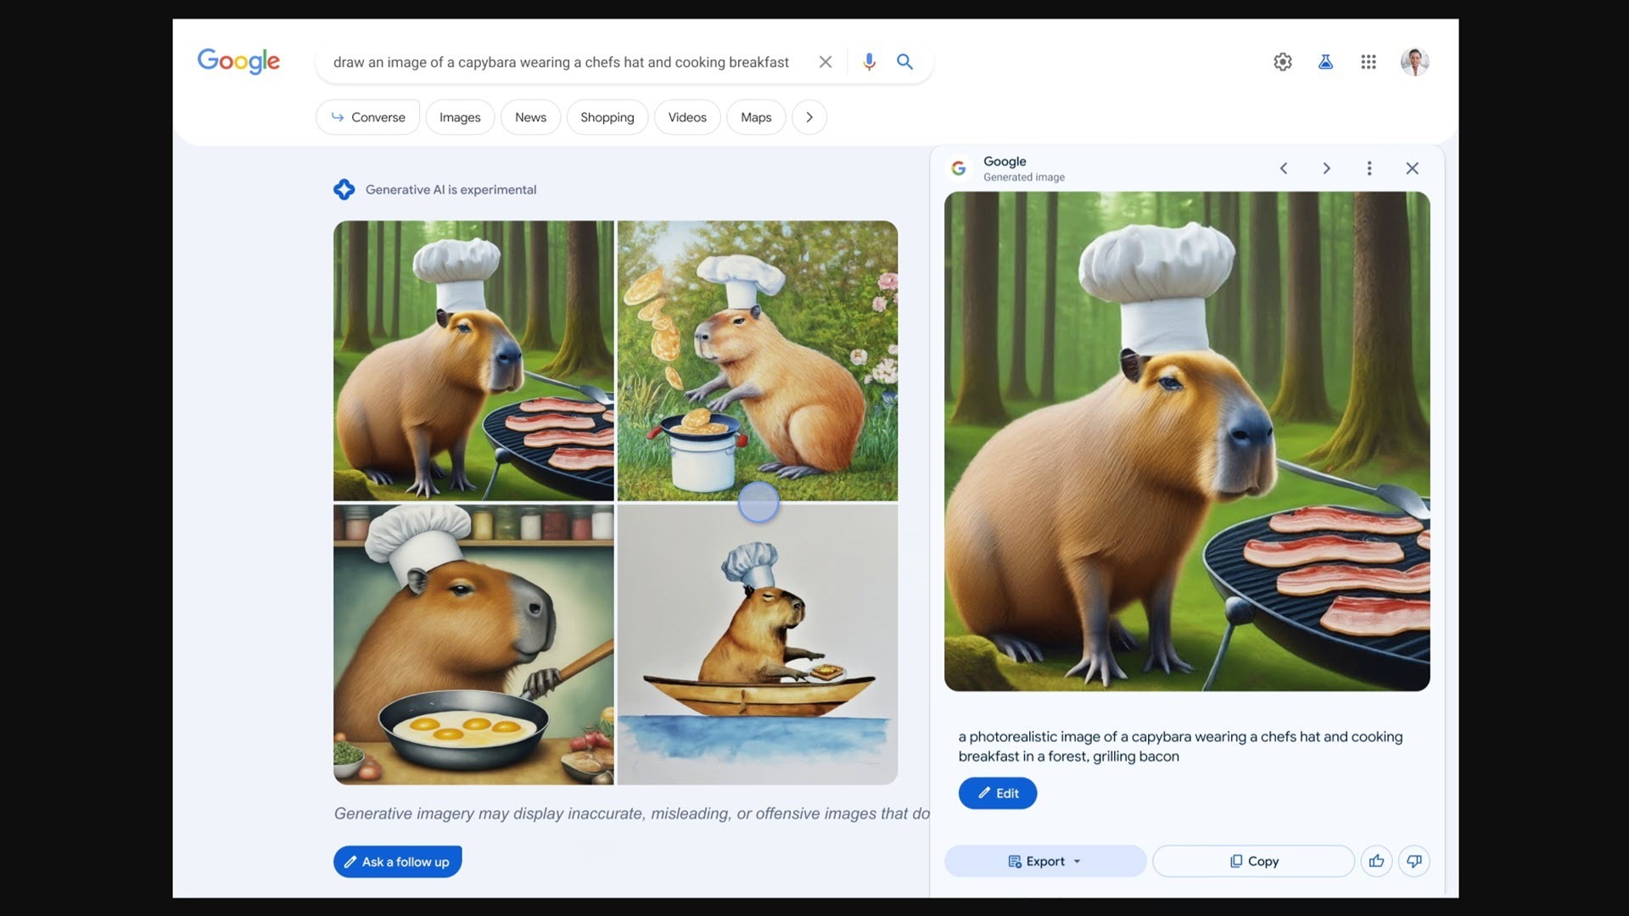Open Search Labs via the flask icon
The height and width of the screenshot is (916, 1629).
1325,62
